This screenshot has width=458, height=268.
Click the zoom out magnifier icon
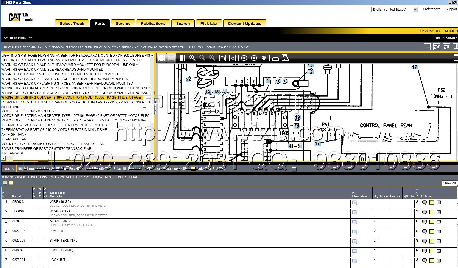(202, 58)
